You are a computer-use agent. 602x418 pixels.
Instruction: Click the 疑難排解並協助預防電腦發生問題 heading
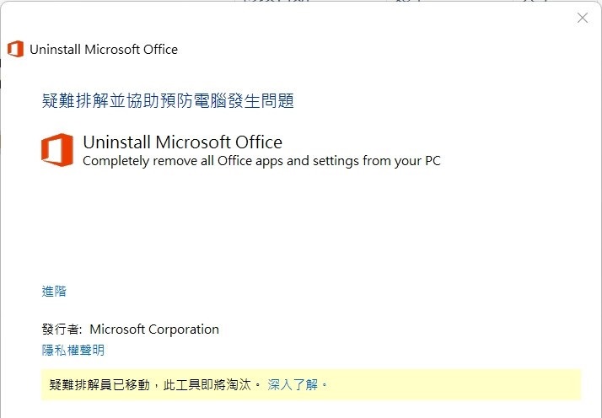pos(168,101)
